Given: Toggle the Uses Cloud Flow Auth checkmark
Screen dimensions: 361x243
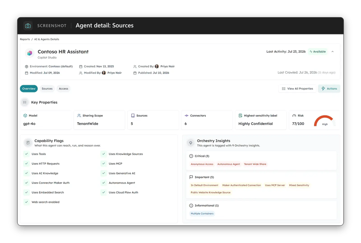Looking at the screenshot, I should pos(104,193).
